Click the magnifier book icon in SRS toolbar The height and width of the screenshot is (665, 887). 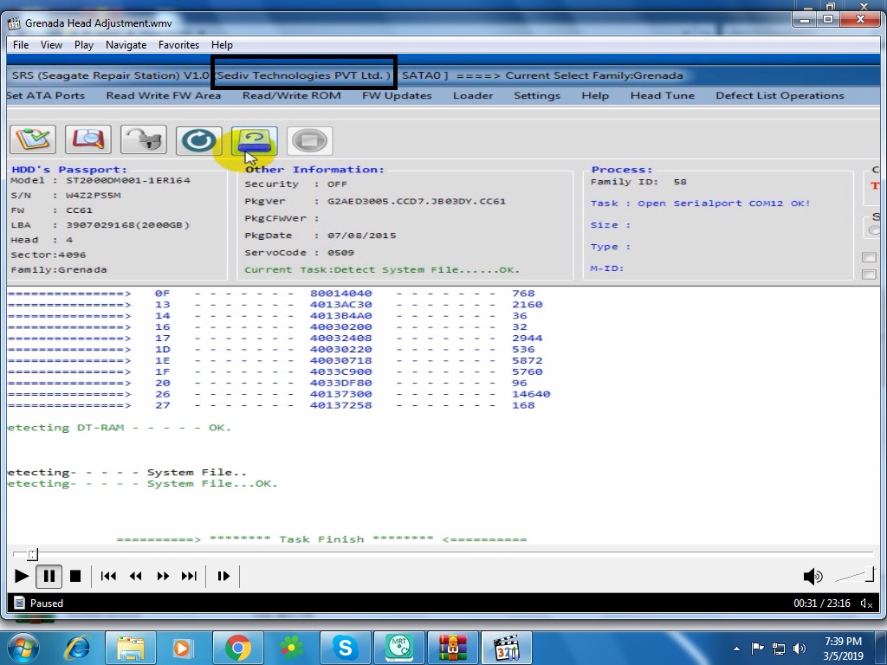point(87,139)
